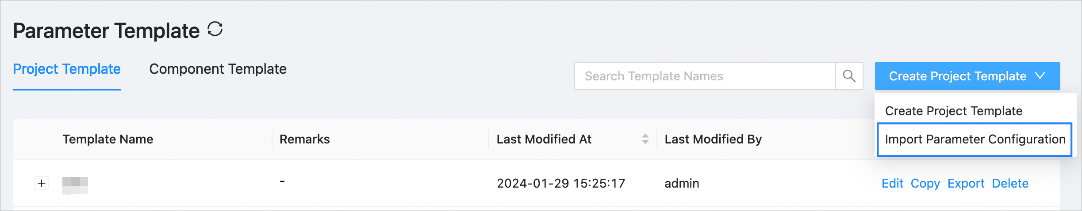Viewport: 1082px width, 211px height.
Task: Click the blue Create Project Template button
Action: coord(957,76)
